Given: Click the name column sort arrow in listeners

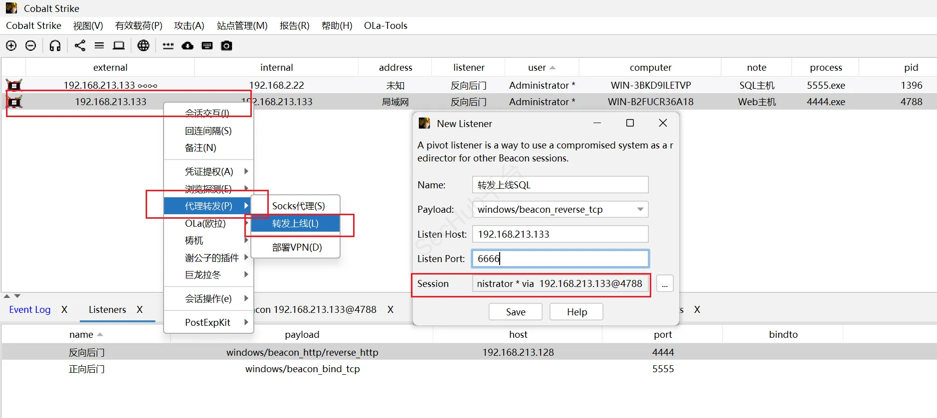Looking at the screenshot, I should click(100, 335).
